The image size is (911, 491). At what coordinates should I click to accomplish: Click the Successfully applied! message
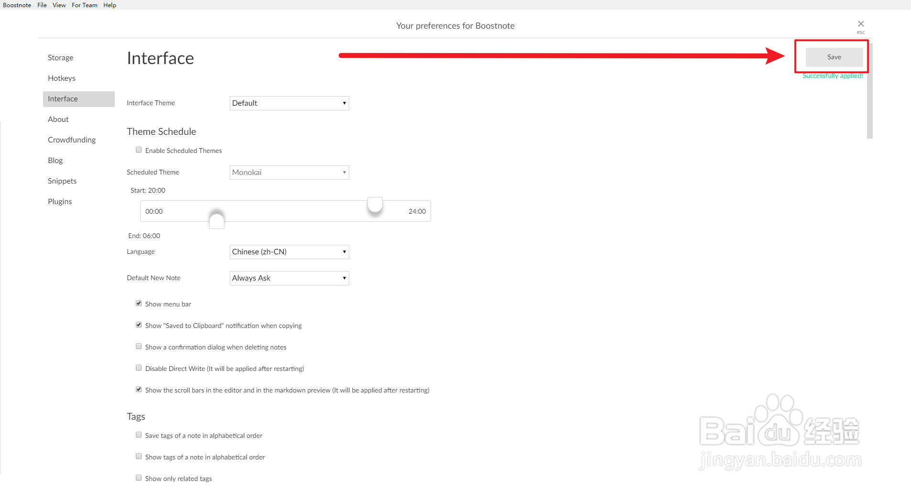pyautogui.click(x=833, y=76)
